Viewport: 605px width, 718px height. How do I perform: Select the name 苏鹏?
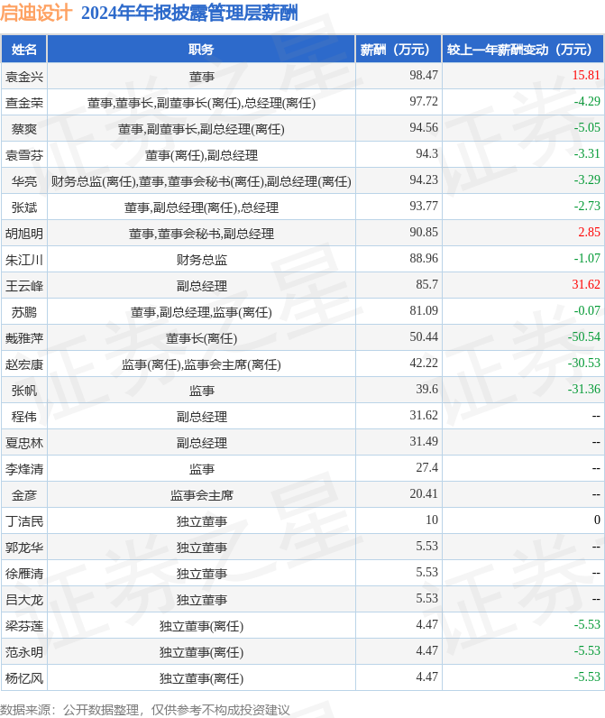click(23, 312)
